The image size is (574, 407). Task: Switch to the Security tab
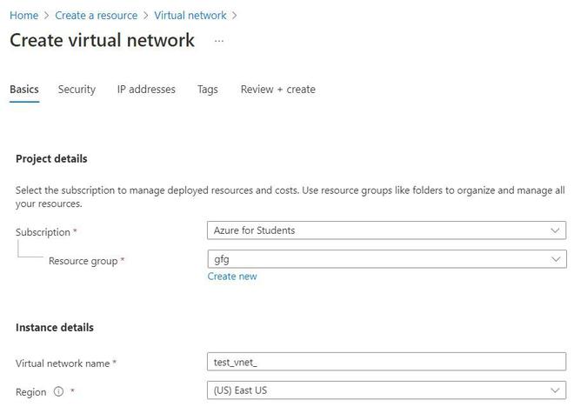coord(77,90)
